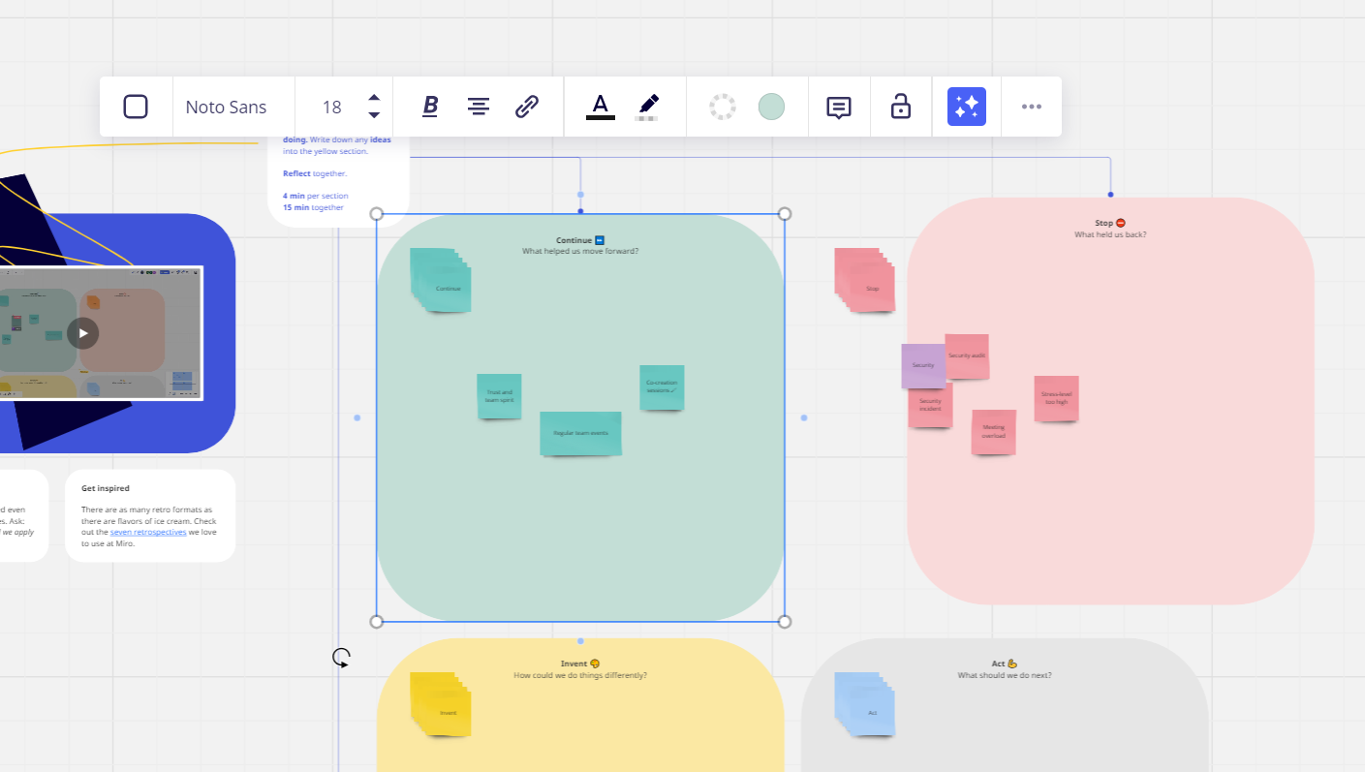The image size is (1365, 772).
Task: Select the 'Trust and team spirit' sticky note
Action: pyautogui.click(x=499, y=396)
